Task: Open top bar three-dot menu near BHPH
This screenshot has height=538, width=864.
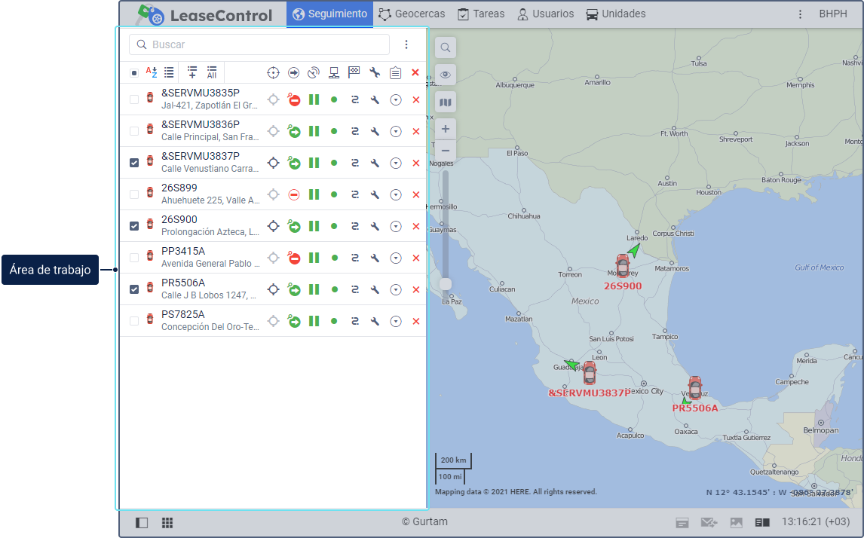Action: (x=800, y=14)
